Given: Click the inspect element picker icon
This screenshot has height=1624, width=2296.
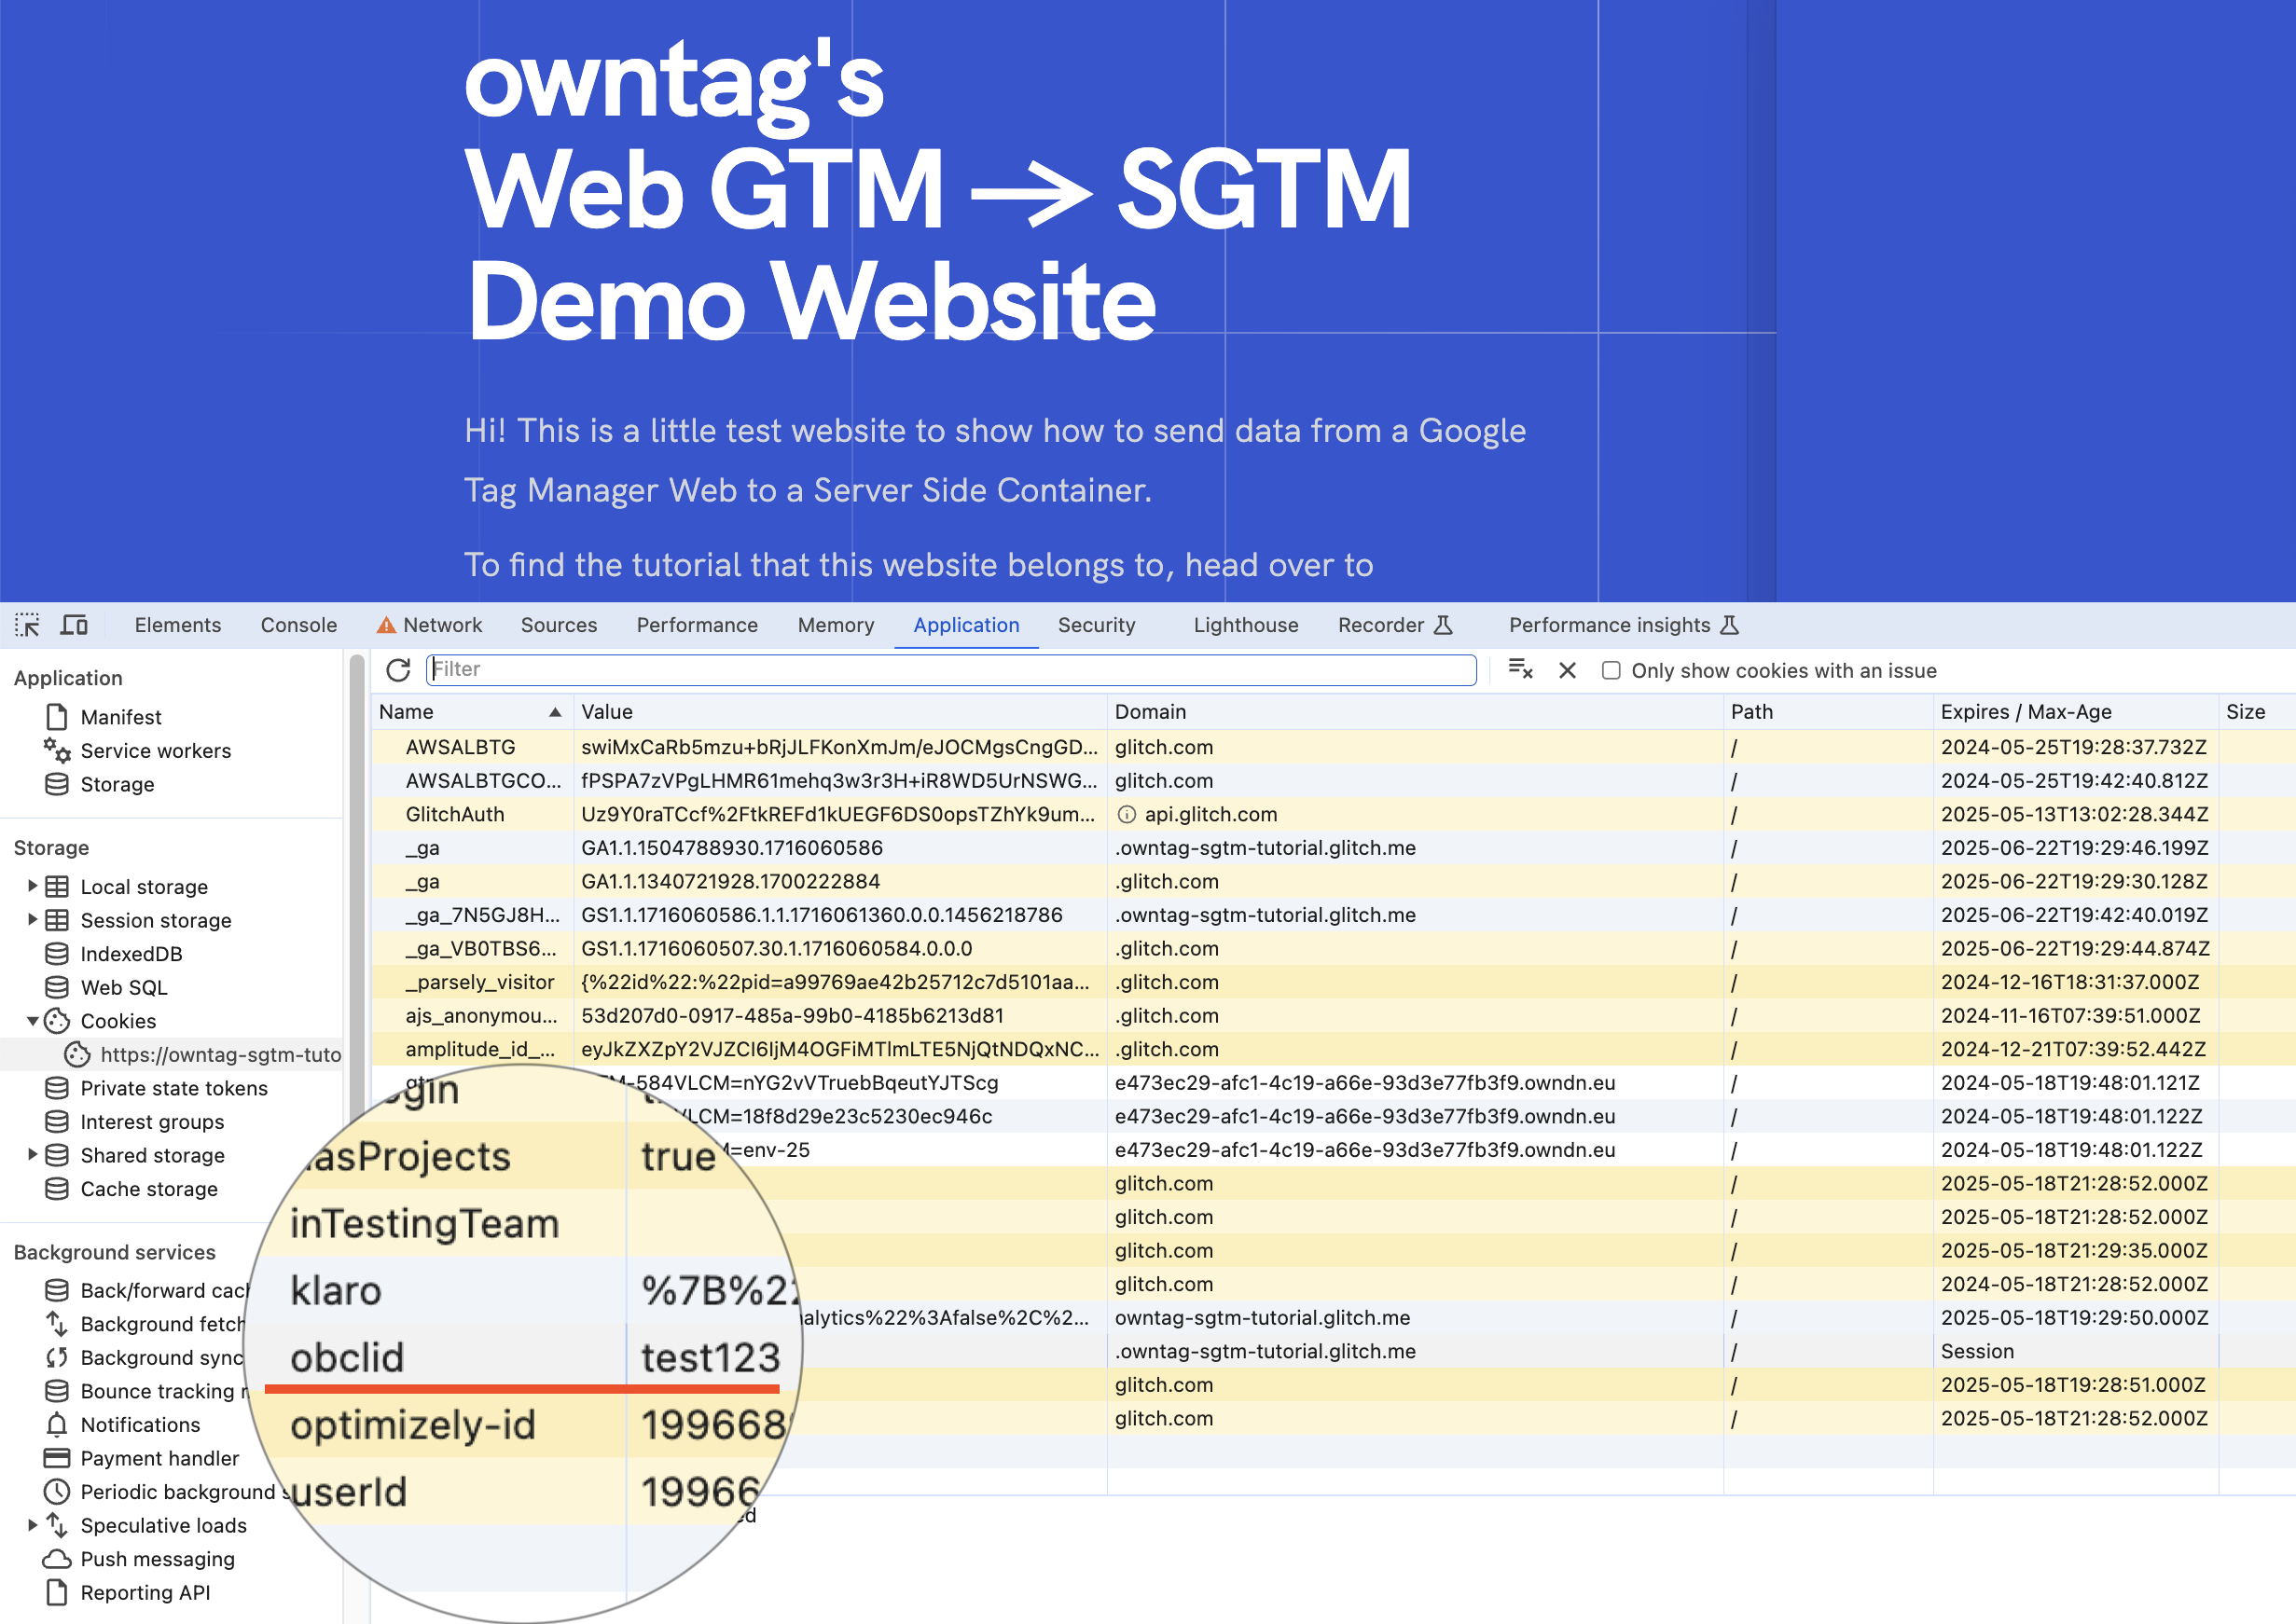Looking at the screenshot, I should (x=27, y=625).
